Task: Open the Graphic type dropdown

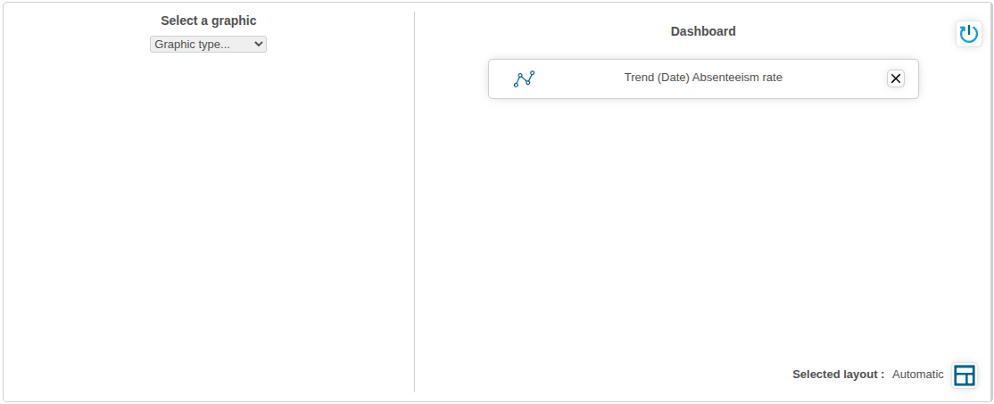Action: 208,44
